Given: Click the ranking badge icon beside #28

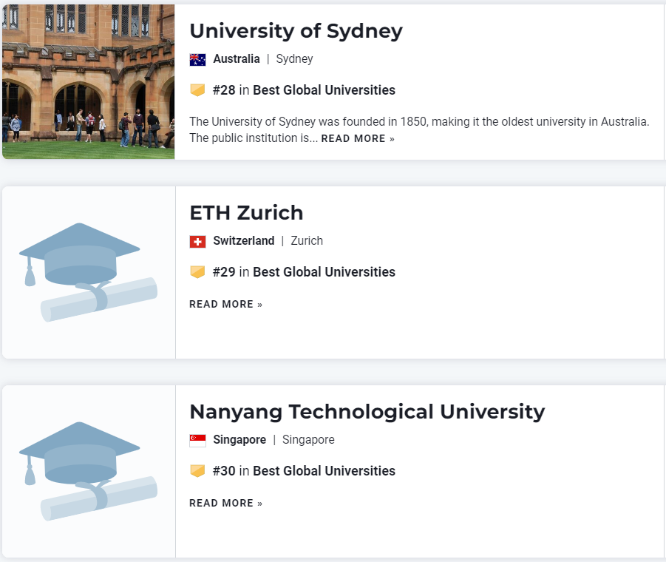Looking at the screenshot, I should click(x=197, y=90).
